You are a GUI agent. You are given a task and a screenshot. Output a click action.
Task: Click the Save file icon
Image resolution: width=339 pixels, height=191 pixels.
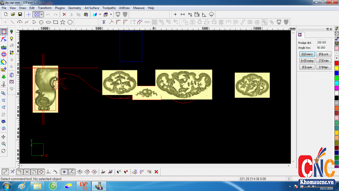(20, 14)
